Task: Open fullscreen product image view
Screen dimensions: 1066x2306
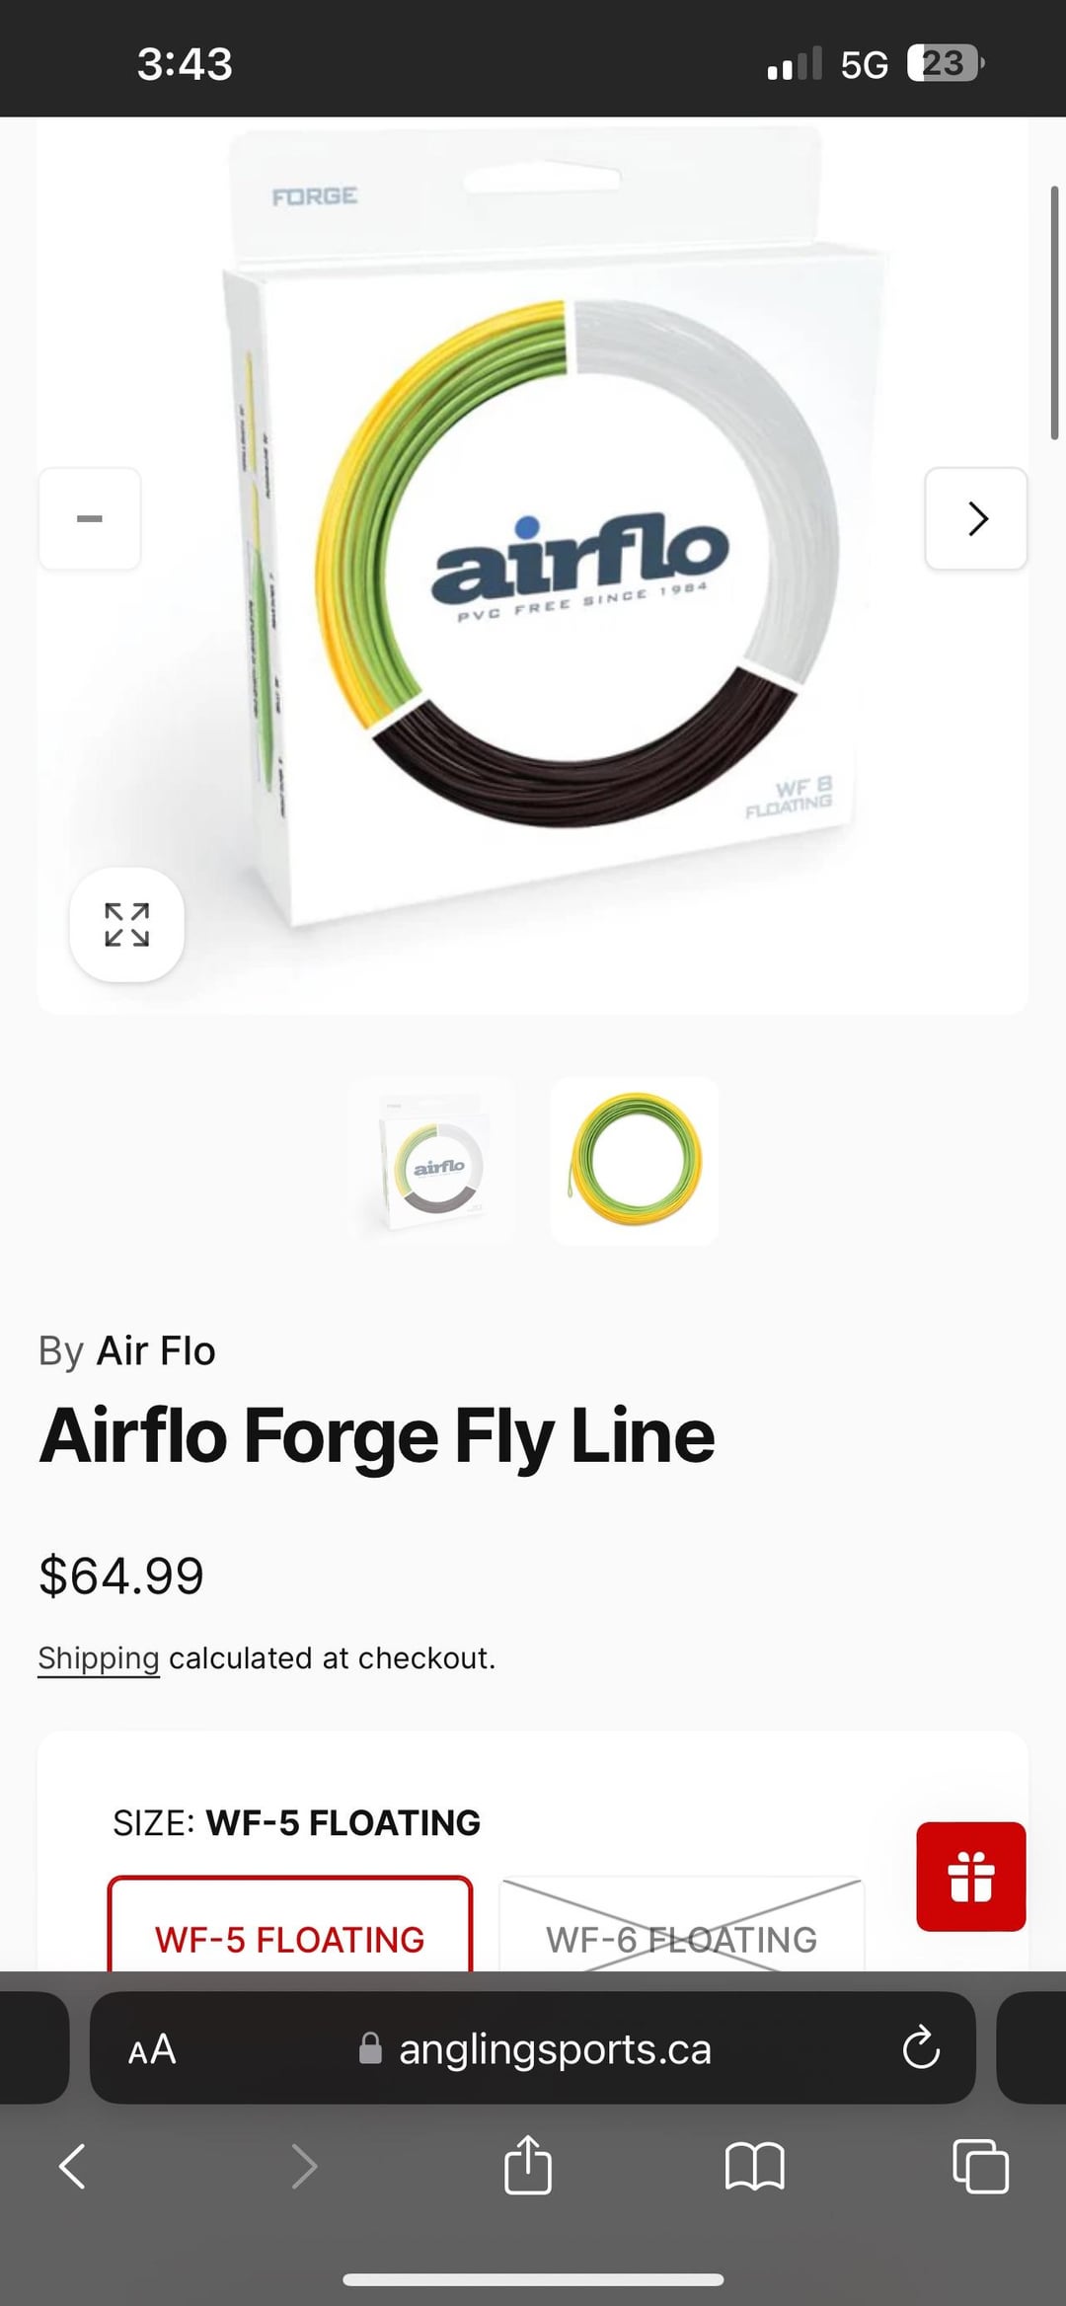Action: coord(126,925)
